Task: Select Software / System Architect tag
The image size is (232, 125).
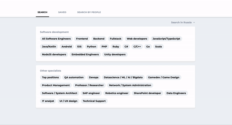Action: pos(59,93)
